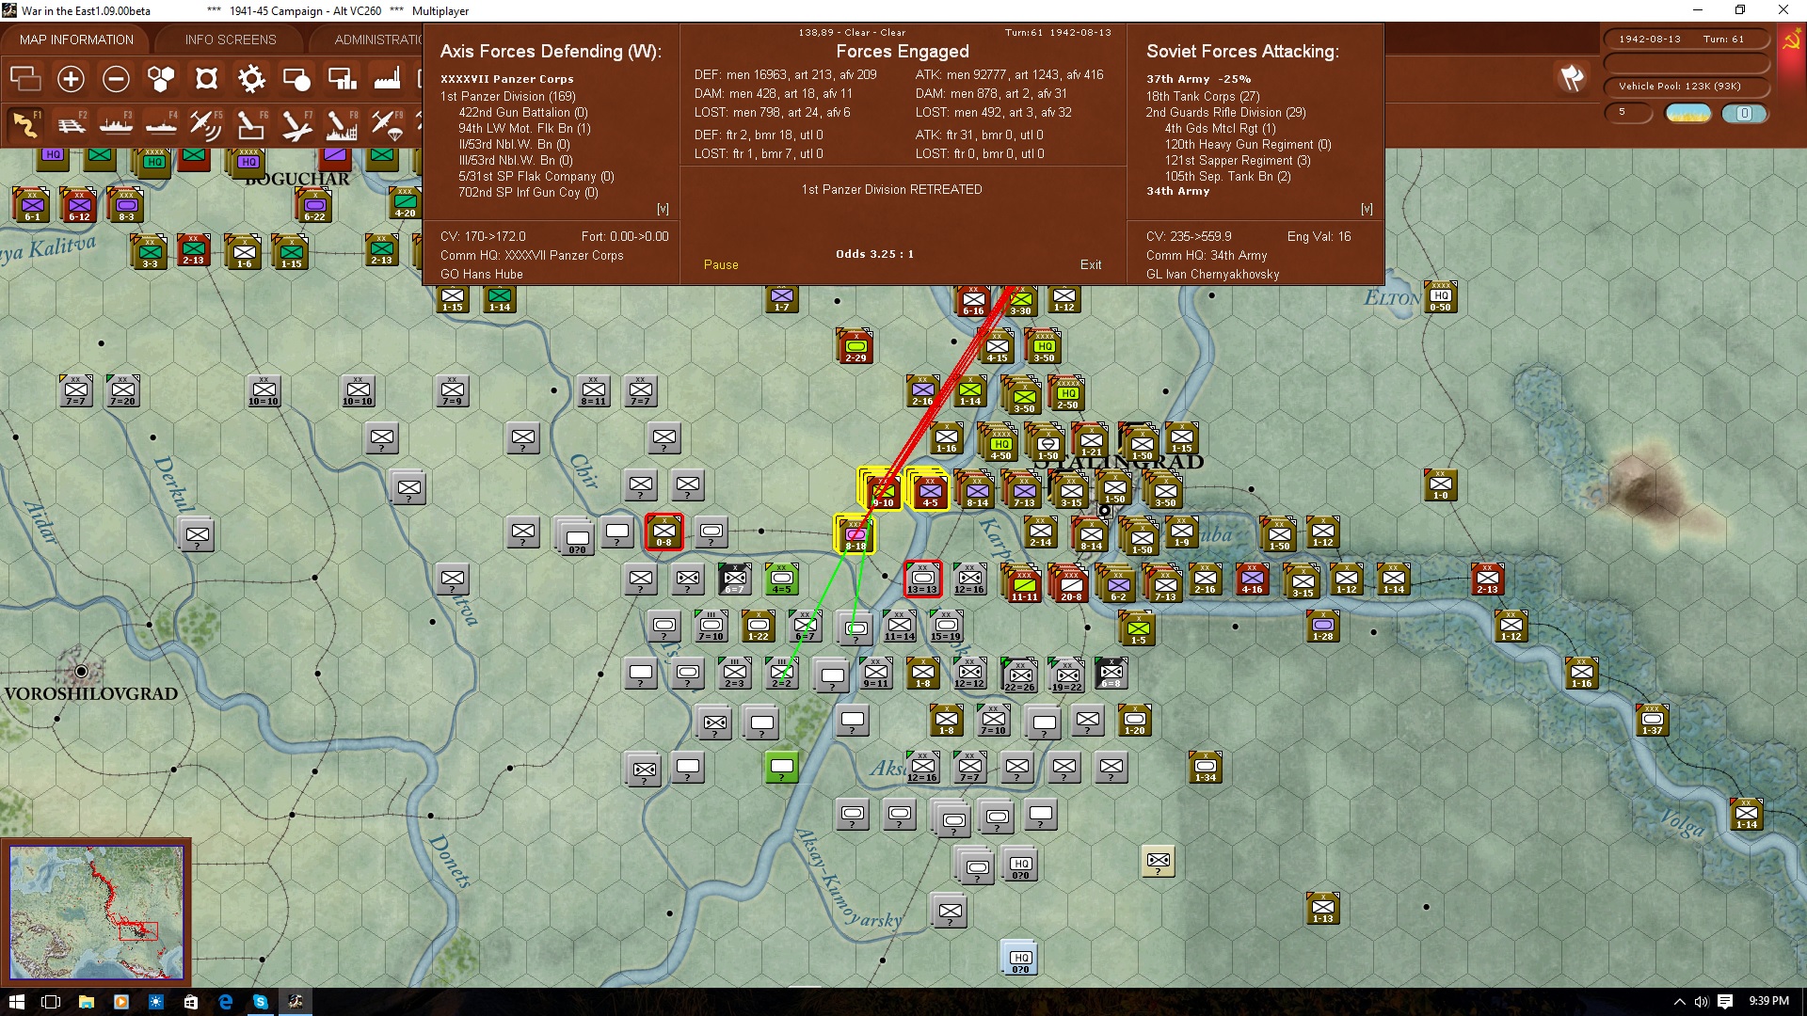This screenshot has height=1016, width=1807.
Task: Select F5 air recon mode icon
Action: click(206, 125)
